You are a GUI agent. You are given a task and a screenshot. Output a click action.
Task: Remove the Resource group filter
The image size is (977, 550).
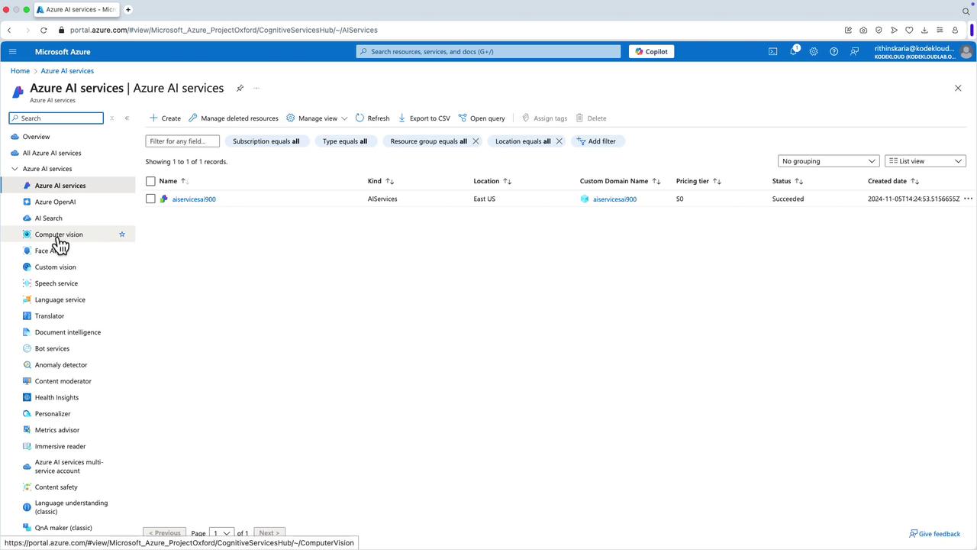476,141
